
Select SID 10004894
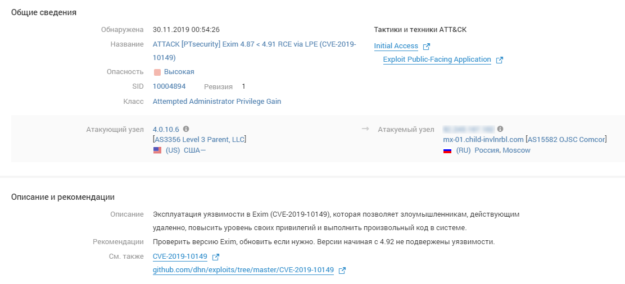point(169,86)
